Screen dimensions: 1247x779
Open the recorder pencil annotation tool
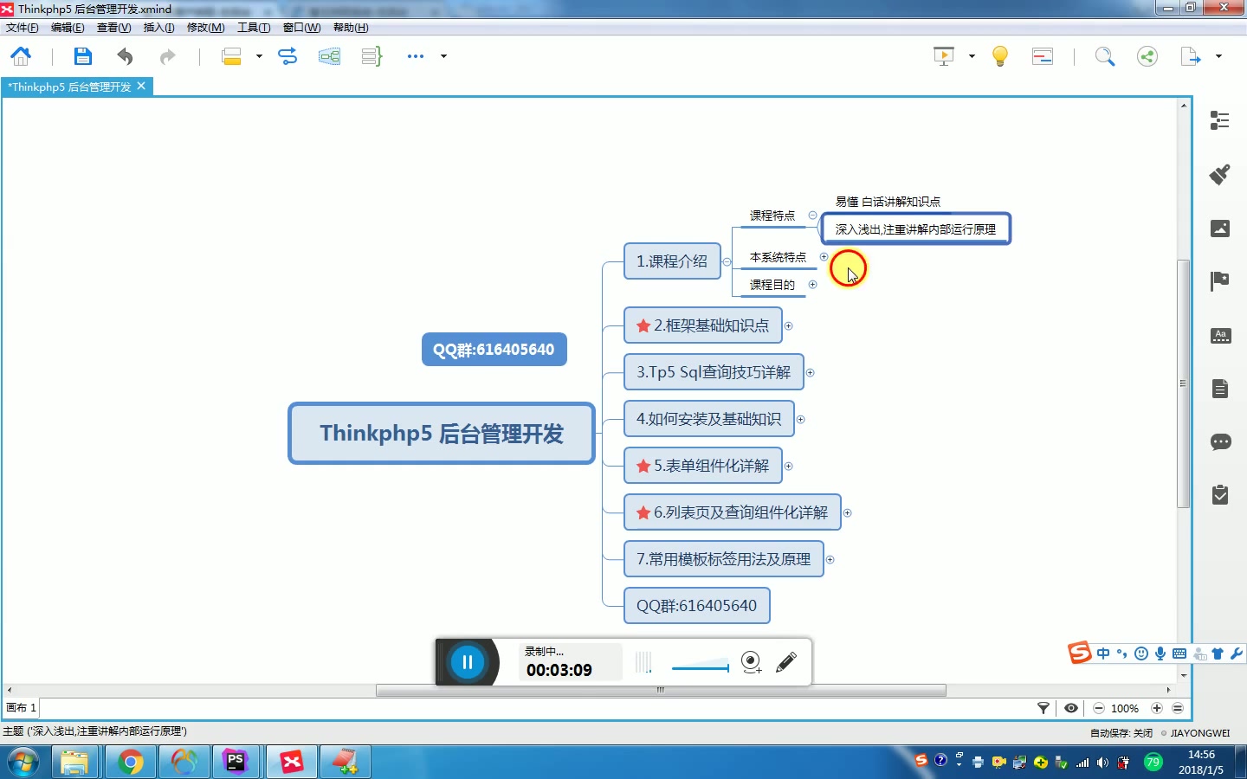[x=786, y=662]
